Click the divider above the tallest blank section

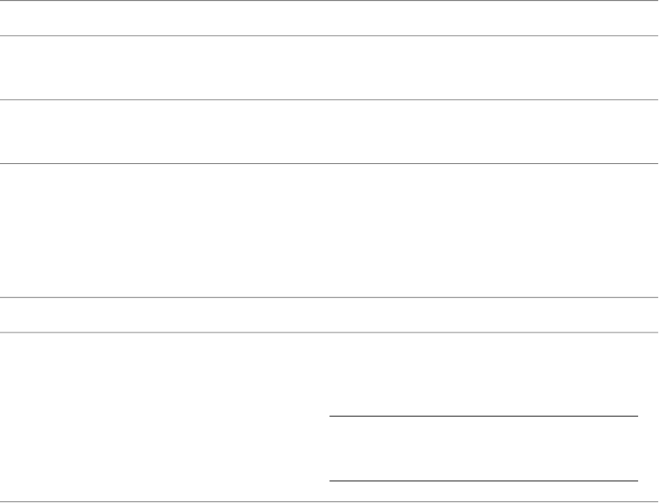click(329, 164)
